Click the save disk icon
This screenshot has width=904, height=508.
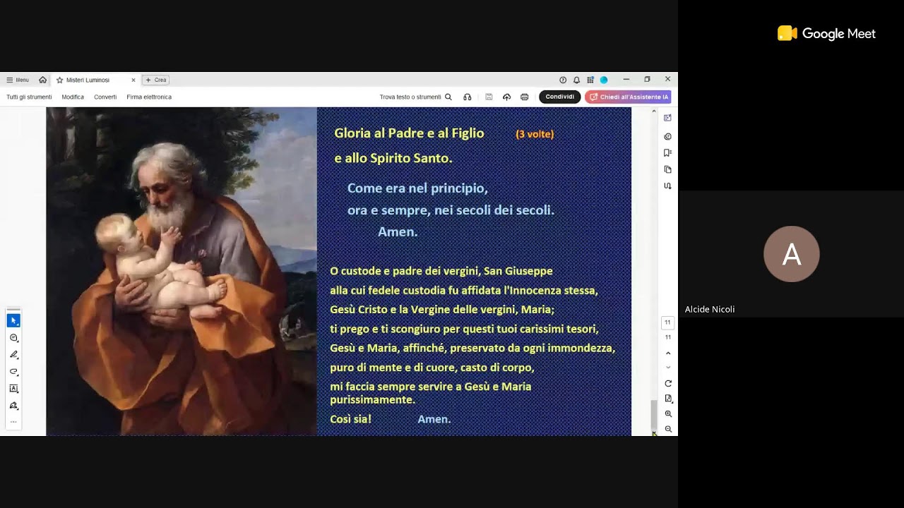pyautogui.click(x=489, y=97)
